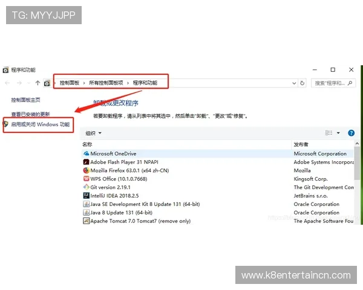Expand chevron after 控制面板 breadcrumb
363x290 pixels.
click(84, 83)
